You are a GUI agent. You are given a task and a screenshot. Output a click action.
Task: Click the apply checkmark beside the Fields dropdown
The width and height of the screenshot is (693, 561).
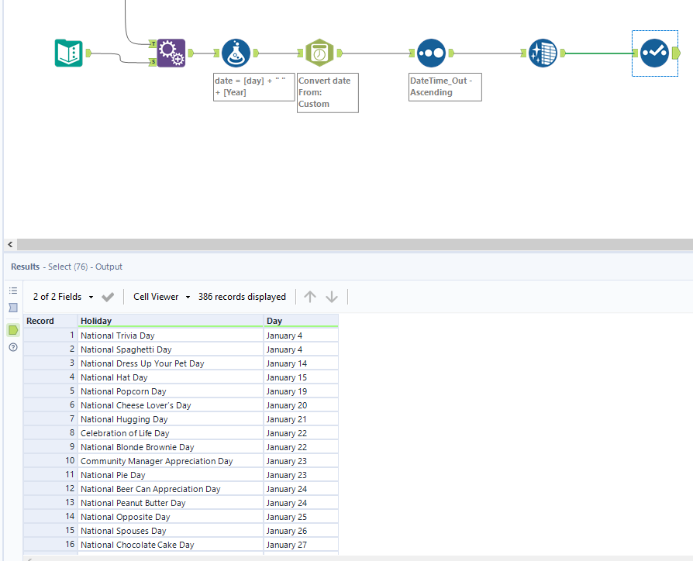coord(108,296)
